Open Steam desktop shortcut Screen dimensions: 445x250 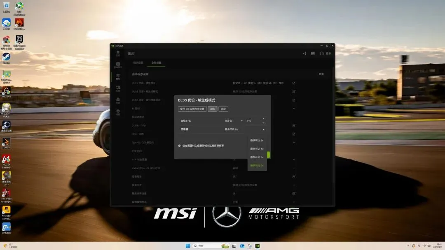click(6, 58)
